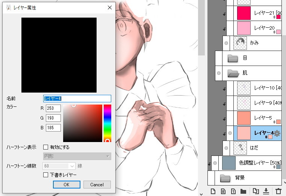Viewport: 286px width, 196px height.
Task: Click 8-bit color badge on 色調整レイヤー
Action: [x=278, y=167]
